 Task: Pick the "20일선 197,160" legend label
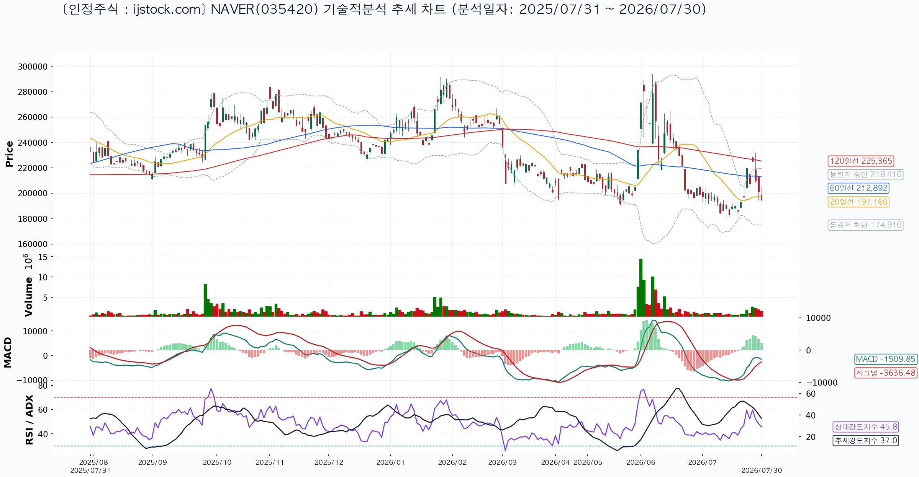858,202
